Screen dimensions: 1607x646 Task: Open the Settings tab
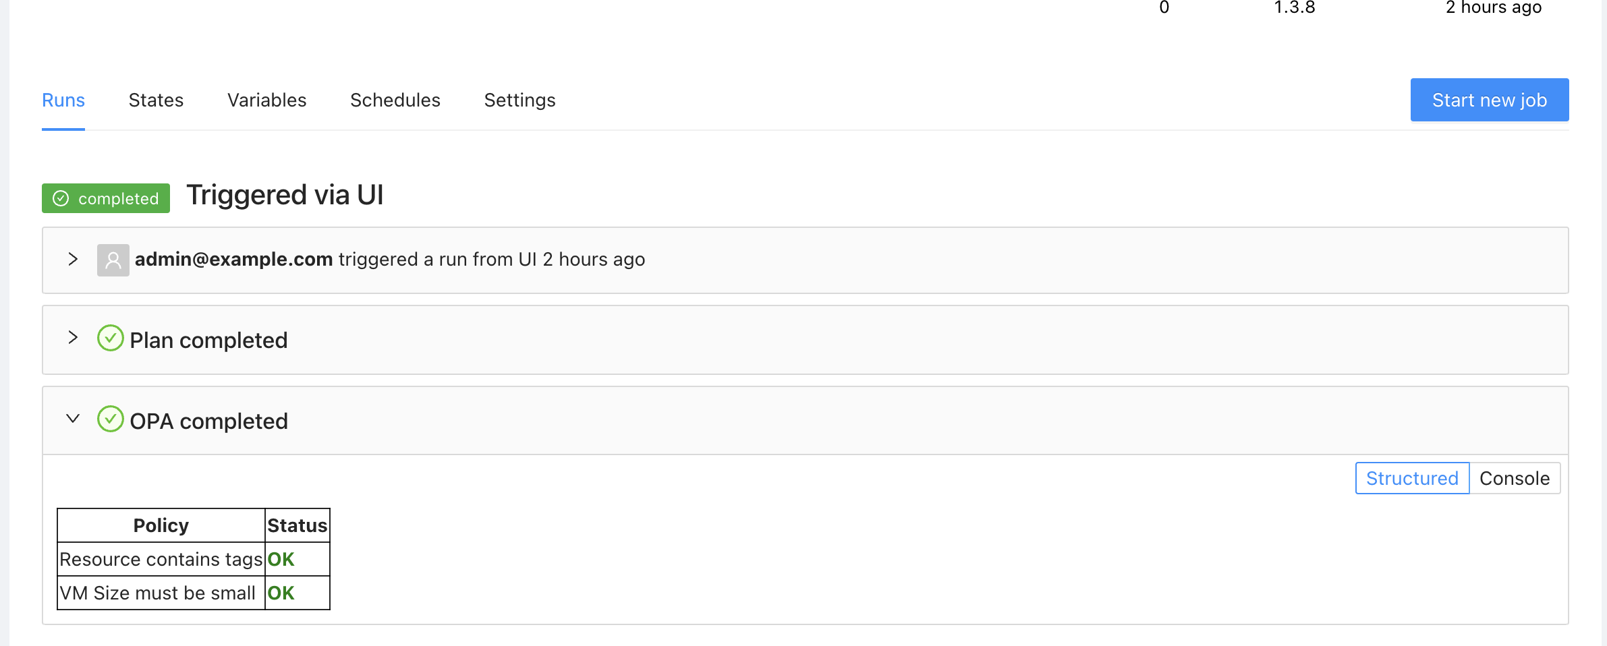(519, 100)
